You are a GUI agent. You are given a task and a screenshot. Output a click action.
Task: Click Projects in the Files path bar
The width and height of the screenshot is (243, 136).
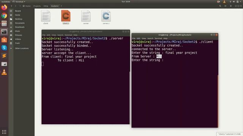point(37,6)
